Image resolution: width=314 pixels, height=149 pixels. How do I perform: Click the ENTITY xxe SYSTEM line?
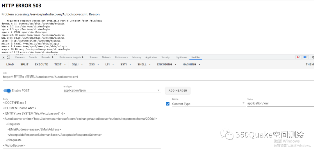[34, 113]
